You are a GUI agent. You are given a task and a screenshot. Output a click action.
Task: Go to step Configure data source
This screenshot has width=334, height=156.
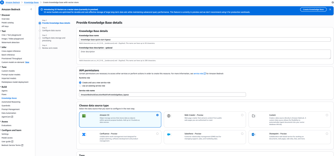[51, 30]
